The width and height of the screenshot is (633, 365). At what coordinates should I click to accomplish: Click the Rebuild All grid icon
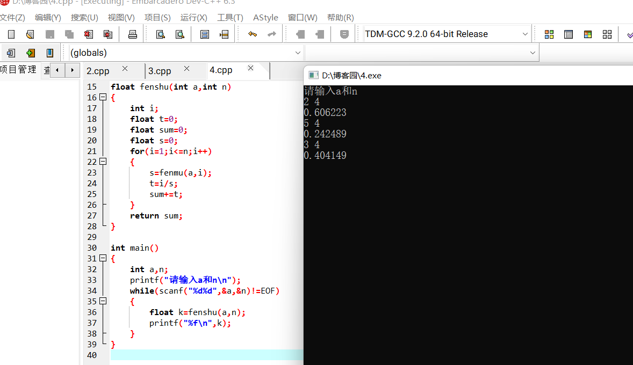click(607, 34)
